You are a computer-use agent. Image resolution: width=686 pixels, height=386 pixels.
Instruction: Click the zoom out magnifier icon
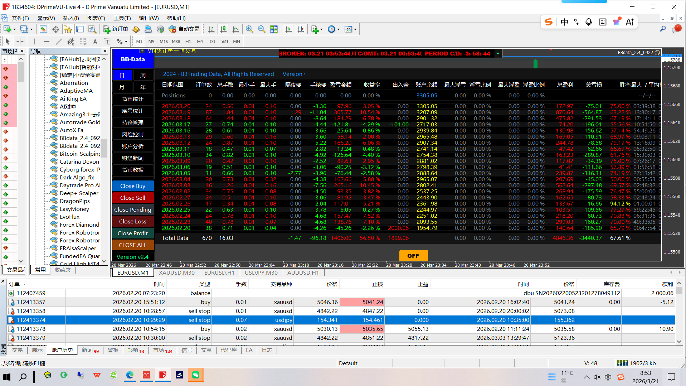(262, 29)
